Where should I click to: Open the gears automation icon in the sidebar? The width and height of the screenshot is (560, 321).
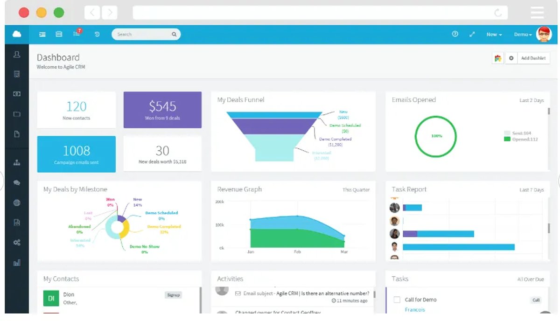pyautogui.click(x=17, y=243)
